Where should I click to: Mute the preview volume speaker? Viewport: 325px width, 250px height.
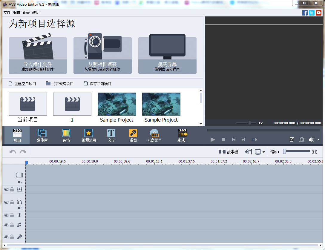[x=311, y=140]
